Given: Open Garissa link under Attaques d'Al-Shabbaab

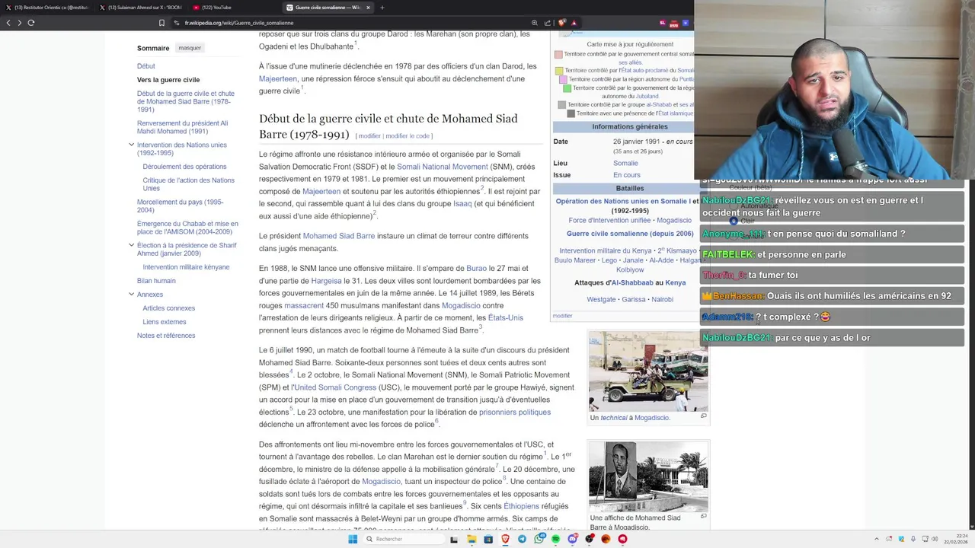Looking at the screenshot, I should [634, 300].
